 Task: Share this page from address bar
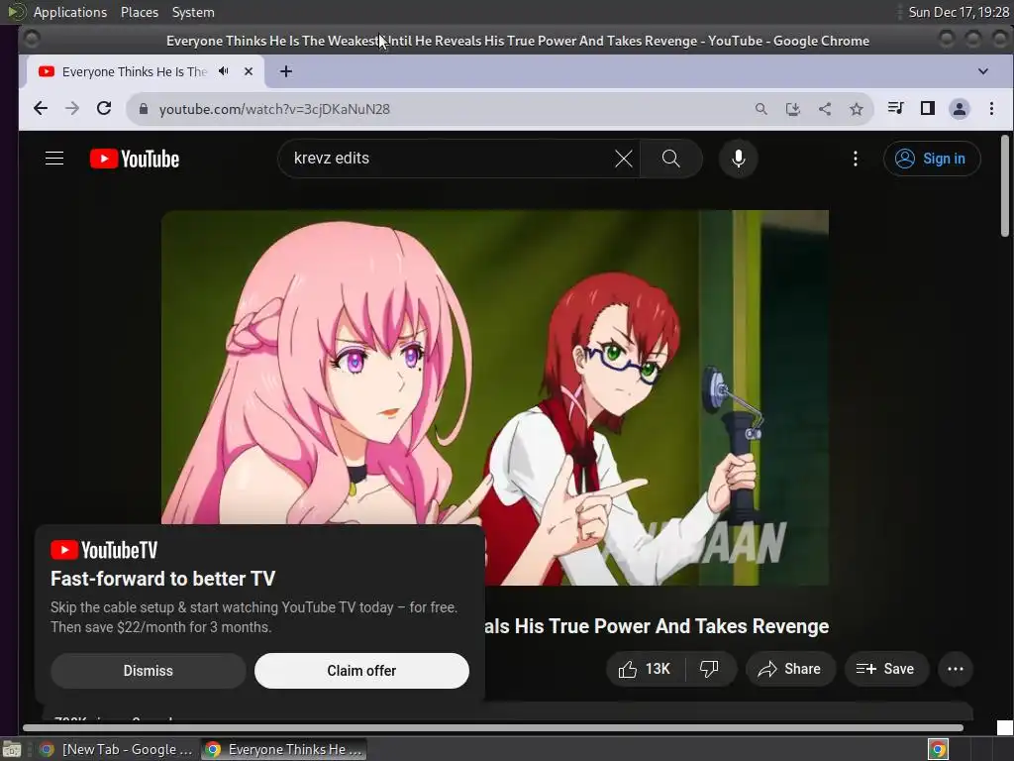click(x=825, y=109)
